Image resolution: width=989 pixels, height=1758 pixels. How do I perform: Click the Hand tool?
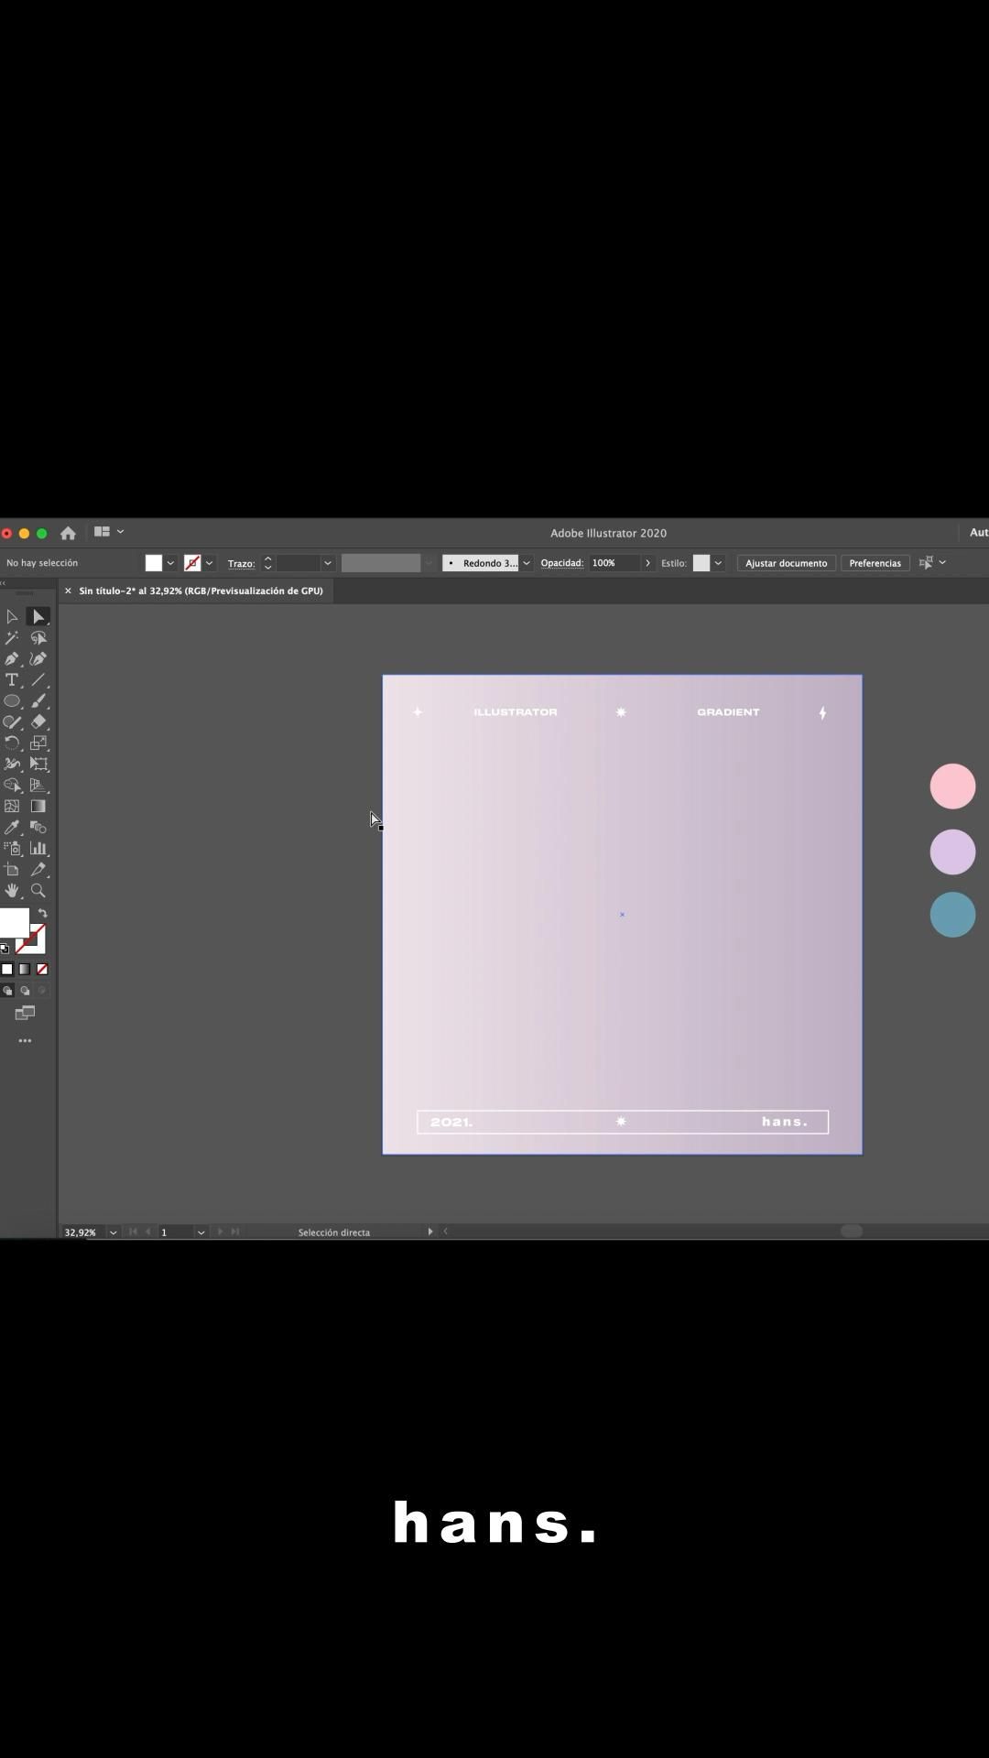[12, 891]
